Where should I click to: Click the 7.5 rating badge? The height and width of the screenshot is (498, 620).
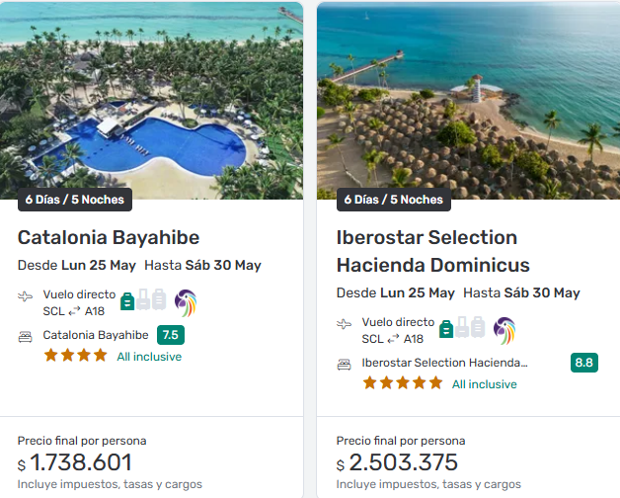(x=171, y=335)
